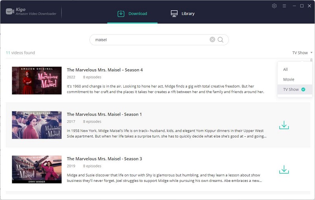Click the Library monitor icon
315x200 pixels.
pos(174,14)
